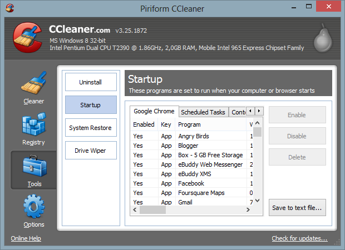Click the Enable button

[297, 115]
